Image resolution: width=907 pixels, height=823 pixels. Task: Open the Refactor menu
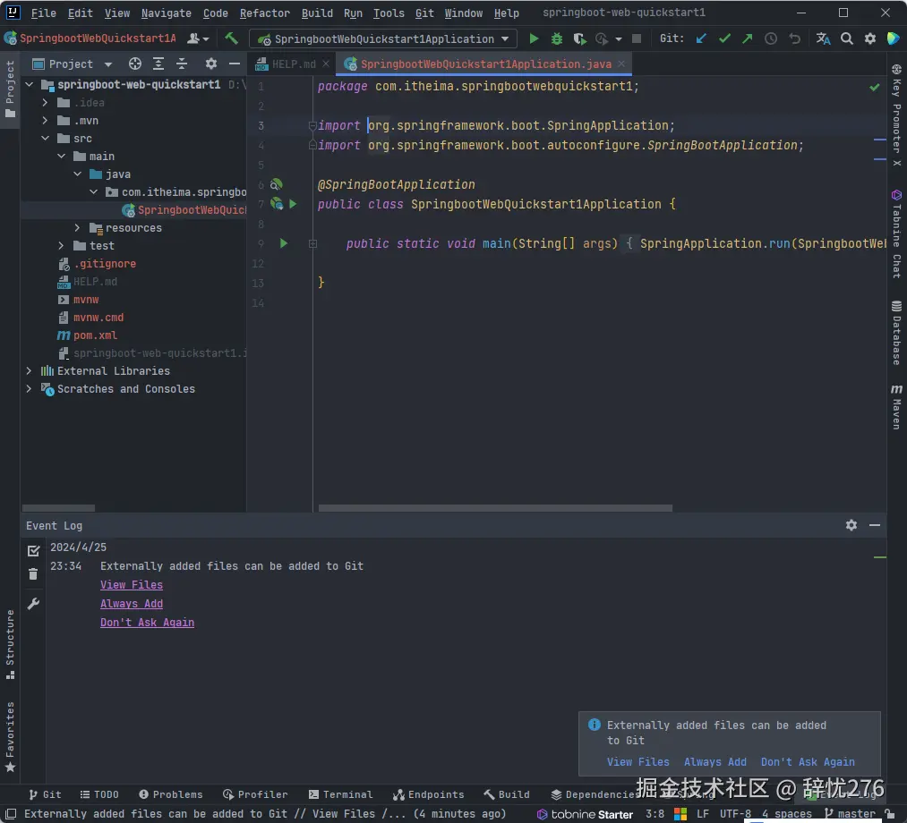coord(264,13)
